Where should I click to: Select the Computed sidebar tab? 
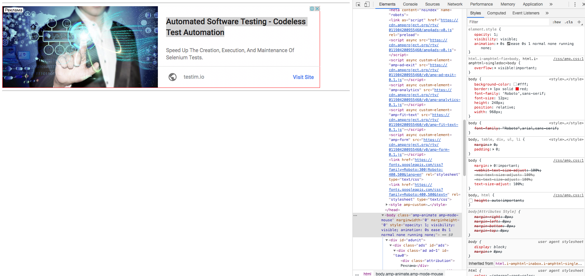(496, 13)
